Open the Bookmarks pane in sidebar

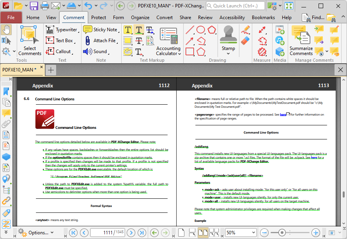tap(6, 92)
